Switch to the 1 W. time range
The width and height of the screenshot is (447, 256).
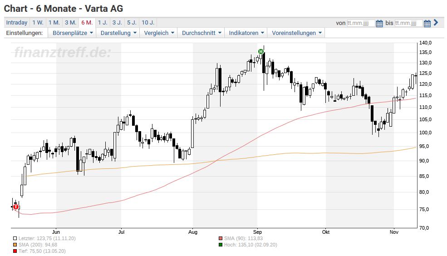click(38, 23)
